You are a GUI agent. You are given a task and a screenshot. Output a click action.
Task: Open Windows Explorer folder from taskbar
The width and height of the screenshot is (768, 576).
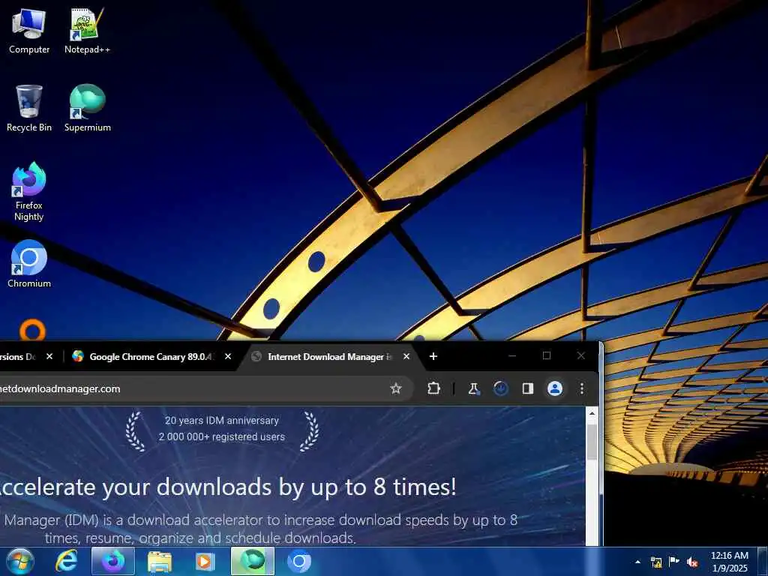pos(160,561)
